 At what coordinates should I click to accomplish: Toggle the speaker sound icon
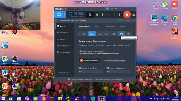[x=97, y=15]
